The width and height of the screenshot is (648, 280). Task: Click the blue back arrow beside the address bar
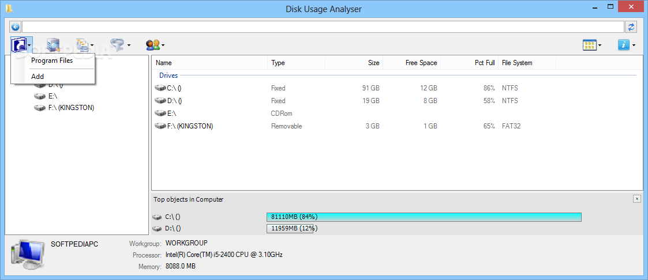pos(16,27)
